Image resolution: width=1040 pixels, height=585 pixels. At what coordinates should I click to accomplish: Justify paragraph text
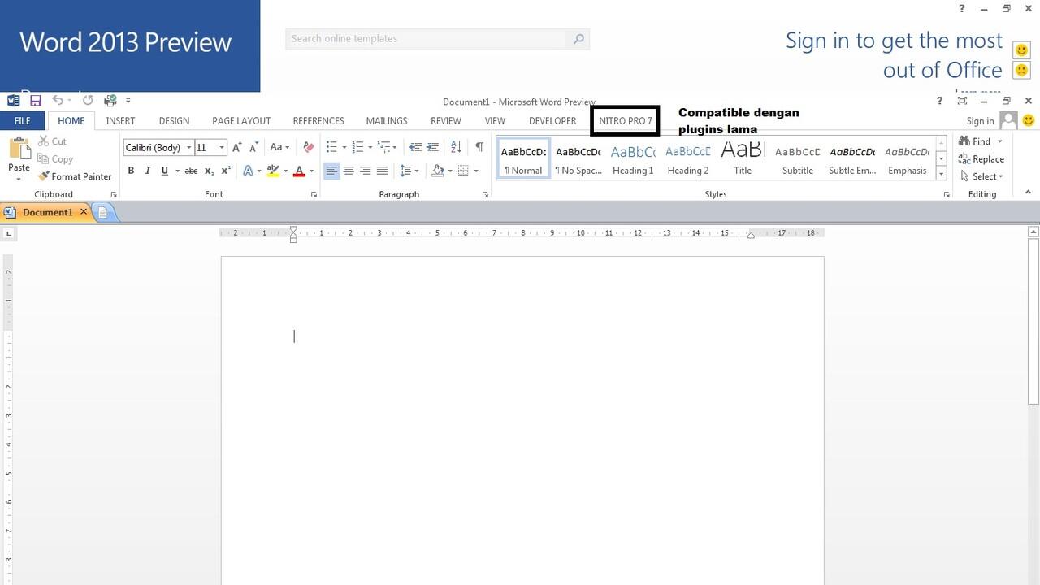point(382,171)
